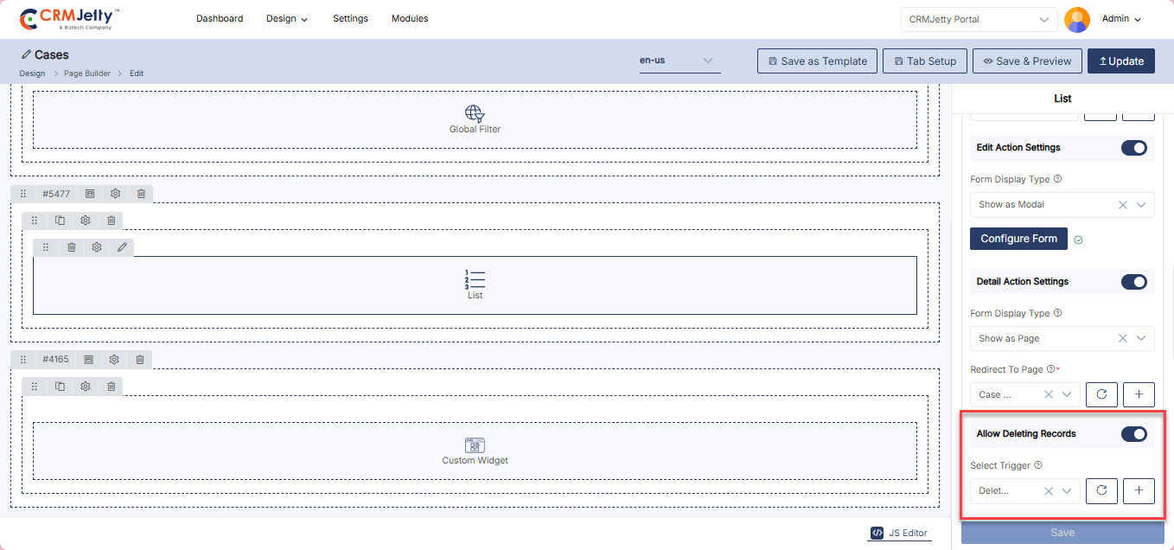
Task: Refresh the Select Trigger list
Action: tap(1101, 491)
